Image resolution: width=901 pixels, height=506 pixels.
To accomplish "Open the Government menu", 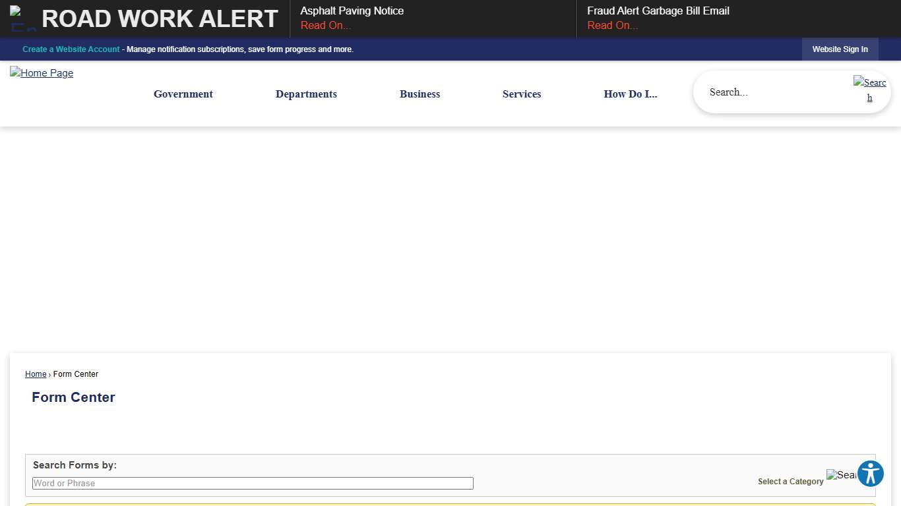I will coord(183,94).
